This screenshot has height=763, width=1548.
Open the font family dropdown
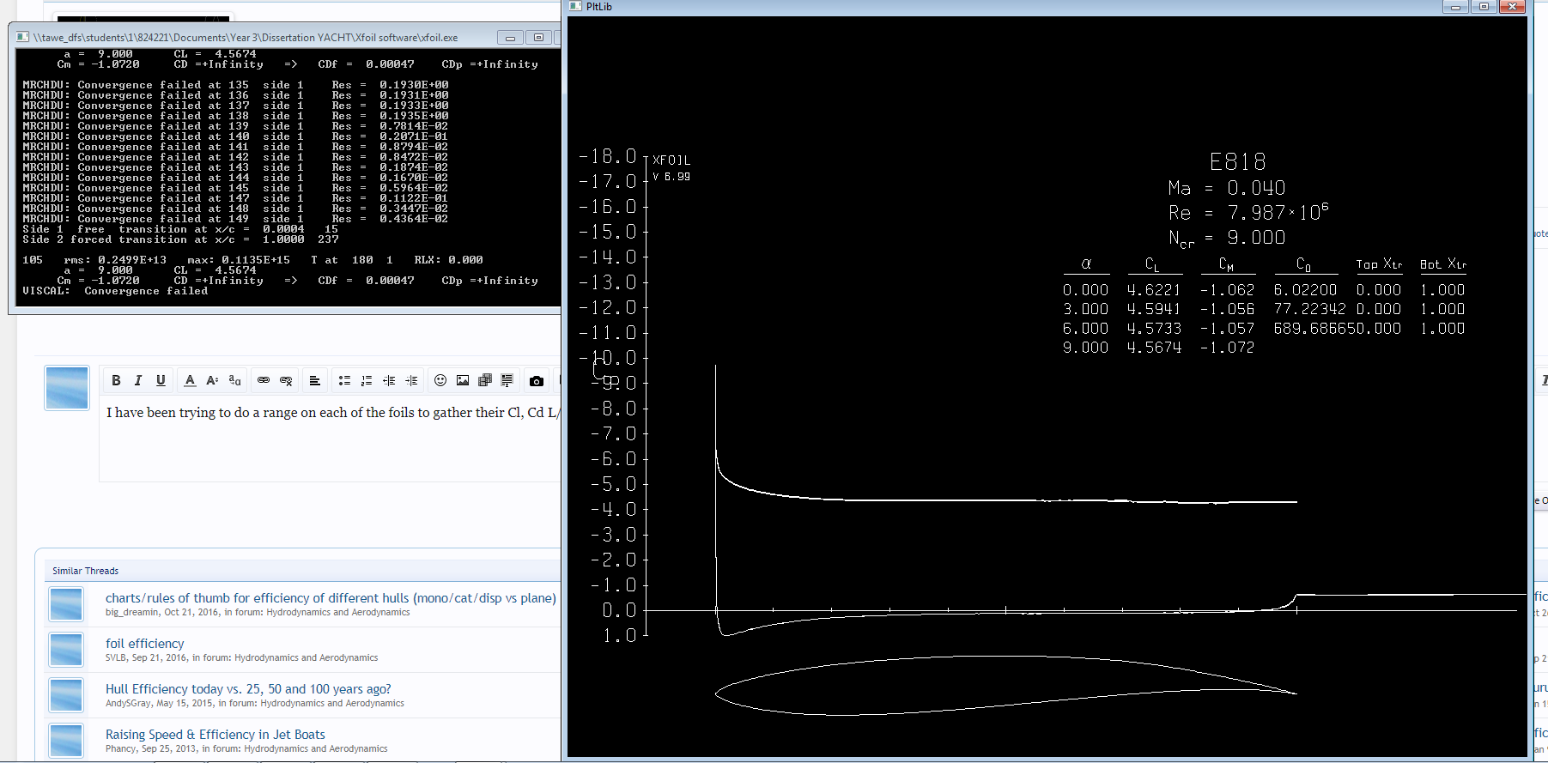(x=234, y=380)
